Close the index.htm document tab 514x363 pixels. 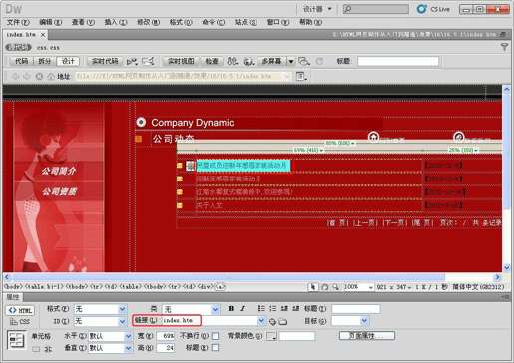pyautogui.click(x=43, y=34)
